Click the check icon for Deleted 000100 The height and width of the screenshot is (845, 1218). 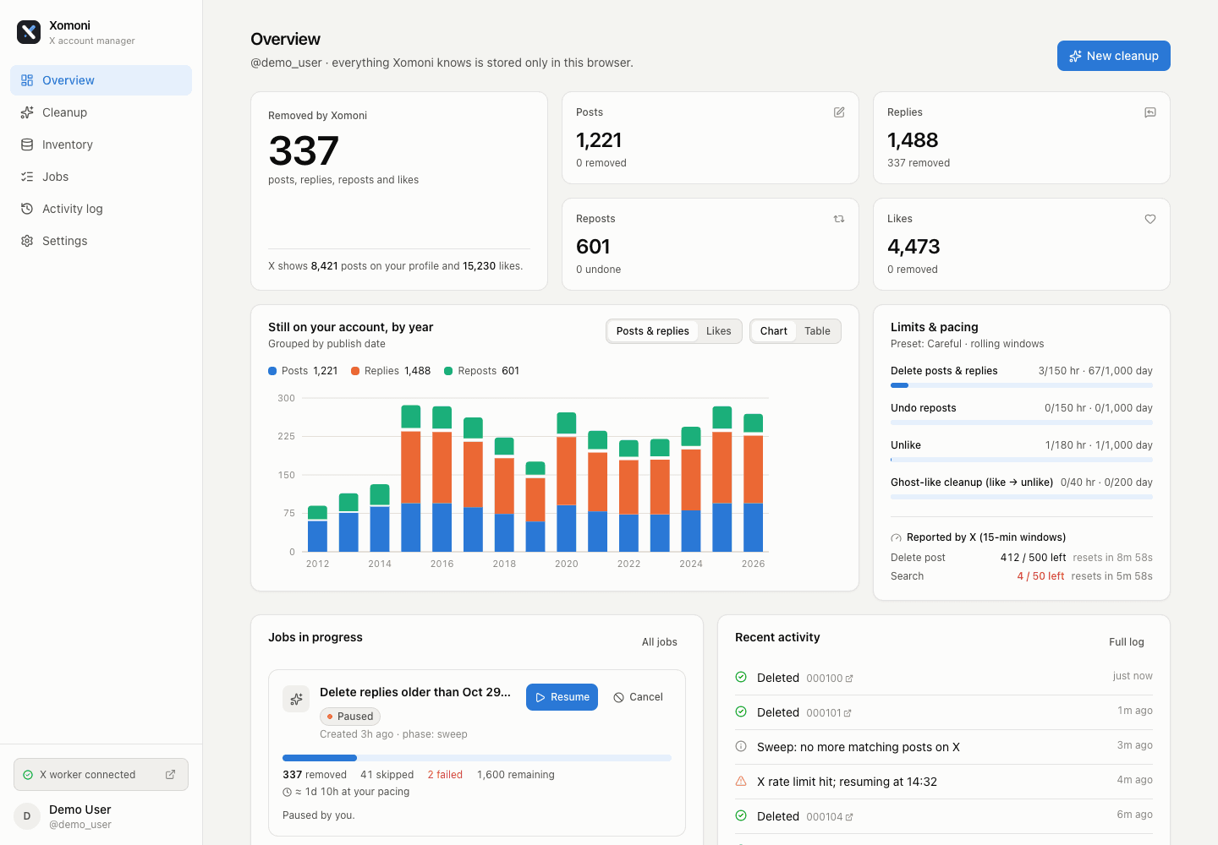click(741, 678)
